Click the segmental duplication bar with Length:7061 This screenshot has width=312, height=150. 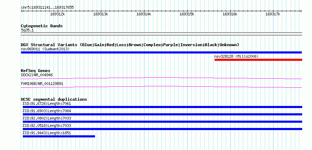(x=162, y=107)
